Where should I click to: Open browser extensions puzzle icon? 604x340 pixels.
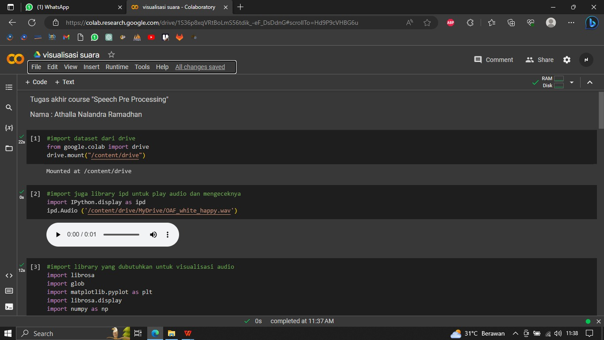click(x=470, y=23)
